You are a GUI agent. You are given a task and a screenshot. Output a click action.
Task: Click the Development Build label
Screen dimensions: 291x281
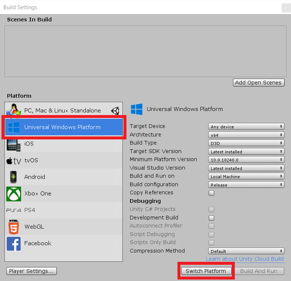coord(154,218)
